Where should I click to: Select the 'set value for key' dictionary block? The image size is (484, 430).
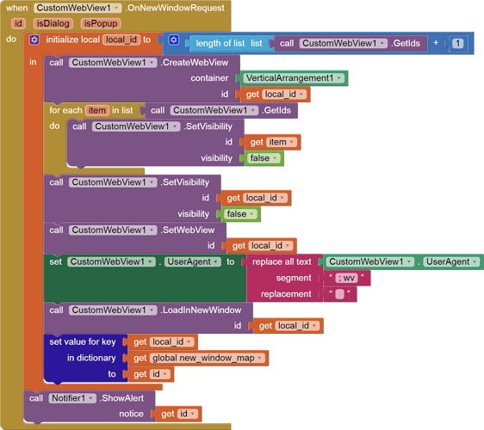pyautogui.click(x=85, y=358)
